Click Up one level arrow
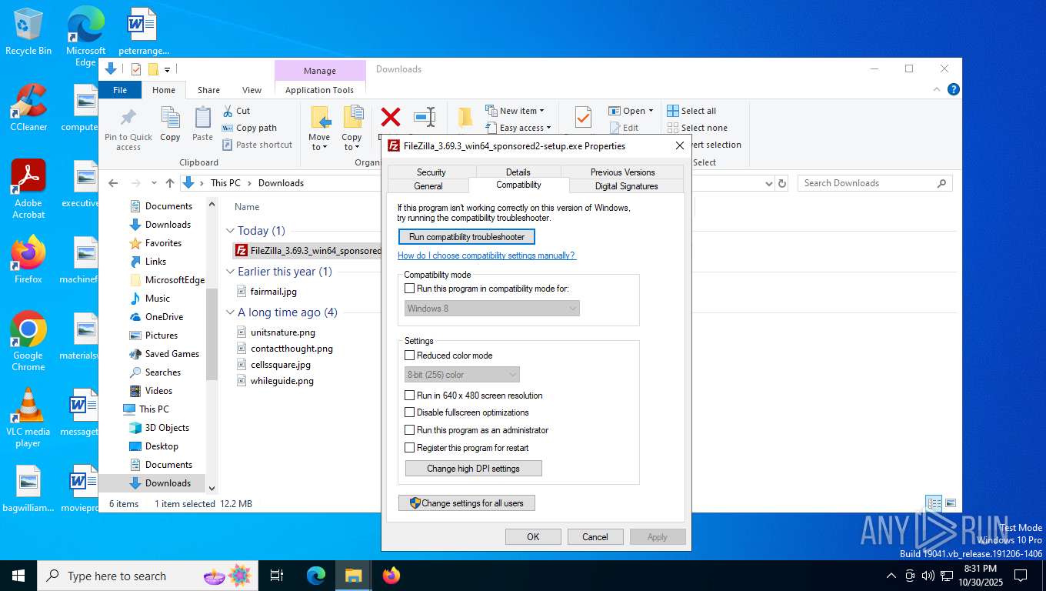1046x591 pixels. (170, 183)
